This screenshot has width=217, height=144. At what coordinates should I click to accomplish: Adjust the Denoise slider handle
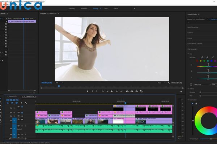click(200, 92)
